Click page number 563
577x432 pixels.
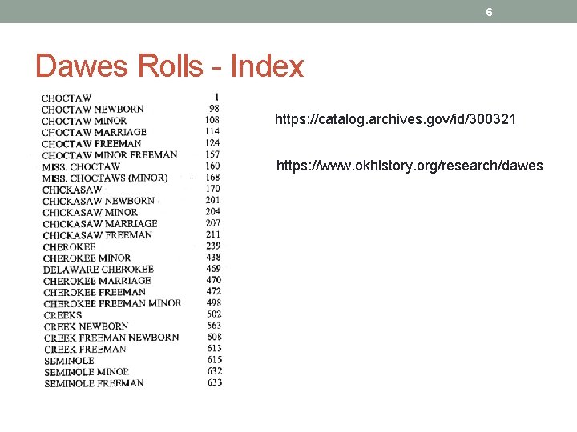click(x=214, y=326)
